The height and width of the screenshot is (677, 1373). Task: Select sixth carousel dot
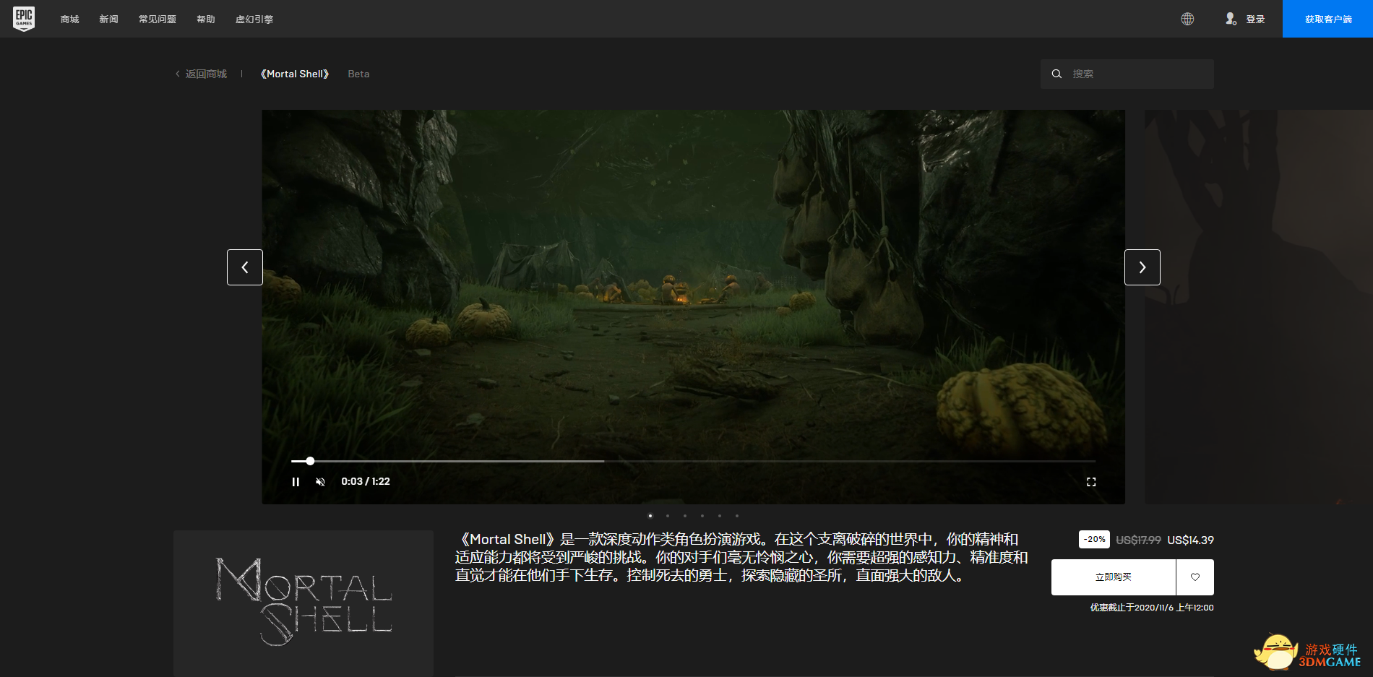point(737,516)
